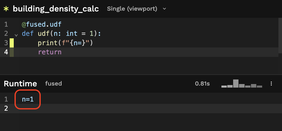Click the fused runtime label

click(53, 84)
